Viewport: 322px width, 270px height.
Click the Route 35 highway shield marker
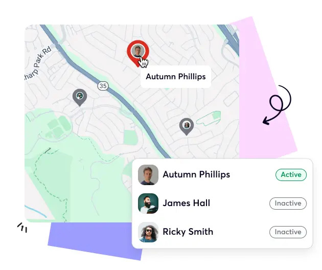103,86
